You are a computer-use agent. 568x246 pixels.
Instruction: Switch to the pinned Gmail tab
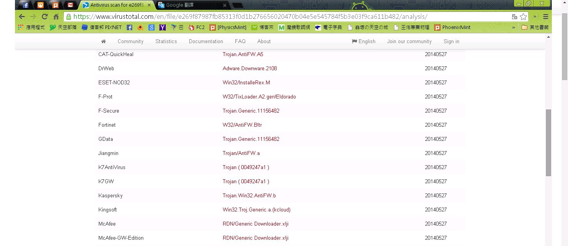click(x=70, y=5)
